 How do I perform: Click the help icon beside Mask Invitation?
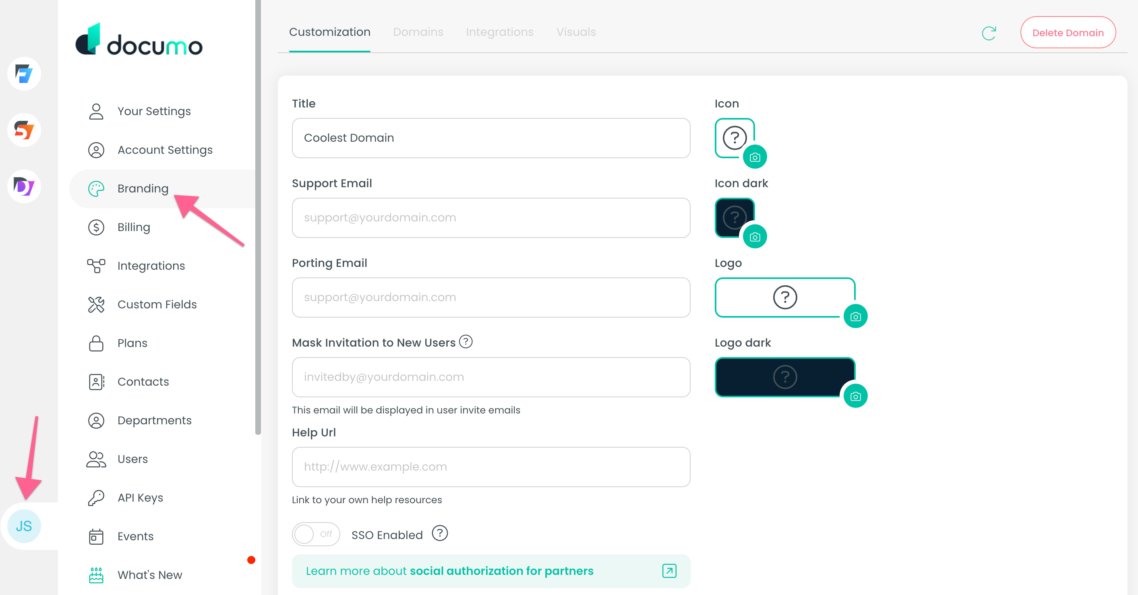(x=466, y=341)
